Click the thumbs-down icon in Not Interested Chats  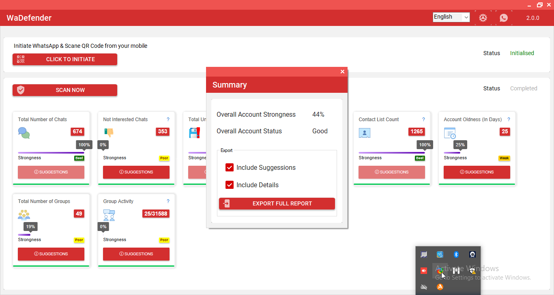pyautogui.click(x=109, y=132)
